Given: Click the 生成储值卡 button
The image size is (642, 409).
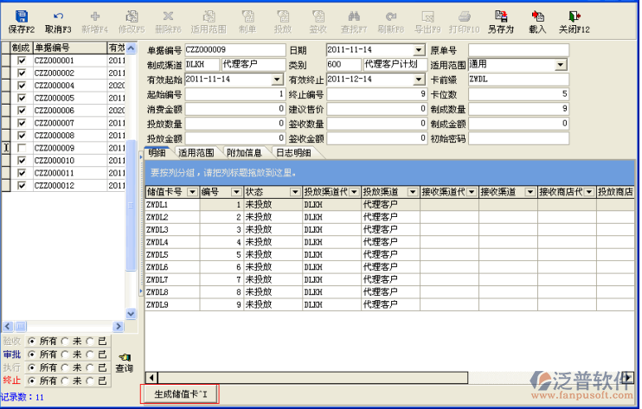Looking at the screenshot, I should pos(181,394).
